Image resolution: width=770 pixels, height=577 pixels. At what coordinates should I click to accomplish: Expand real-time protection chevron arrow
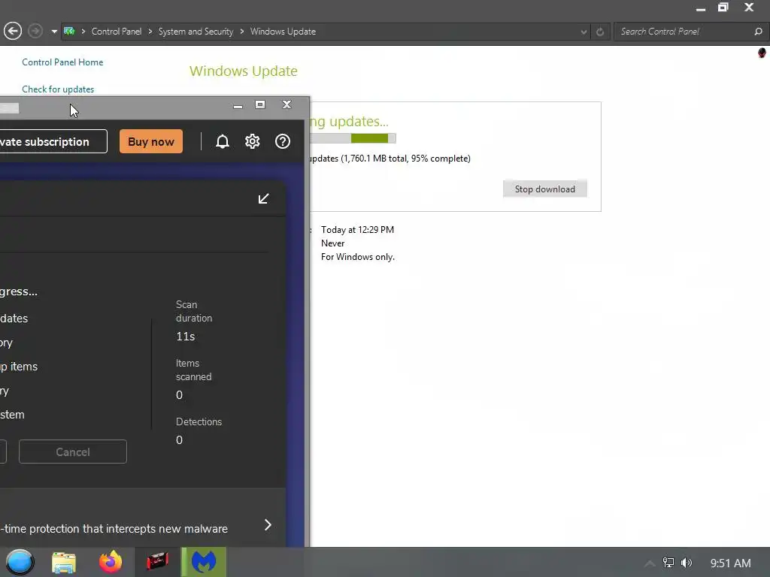[x=268, y=525]
